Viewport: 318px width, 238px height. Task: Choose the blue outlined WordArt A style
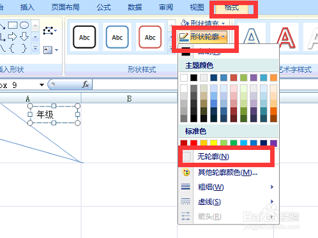click(252, 36)
